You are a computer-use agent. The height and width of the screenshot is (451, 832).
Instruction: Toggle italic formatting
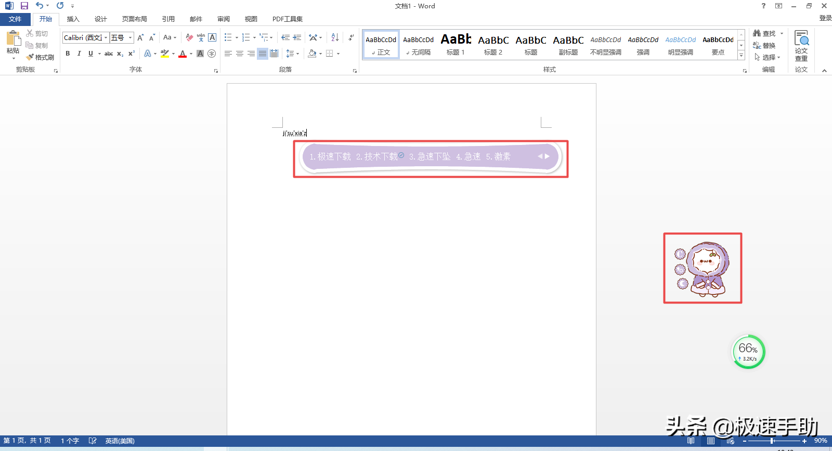click(x=79, y=54)
